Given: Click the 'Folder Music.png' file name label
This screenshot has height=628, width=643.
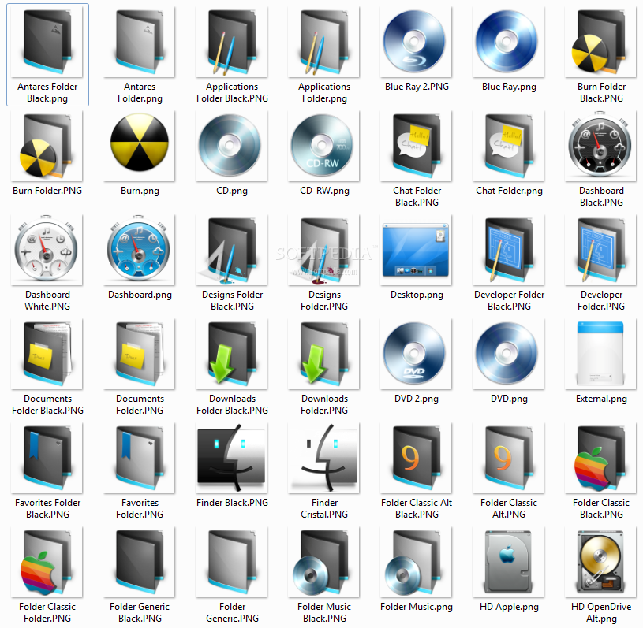Looking at the screenshot, I should pyautogui.click(x=417, y=607).
